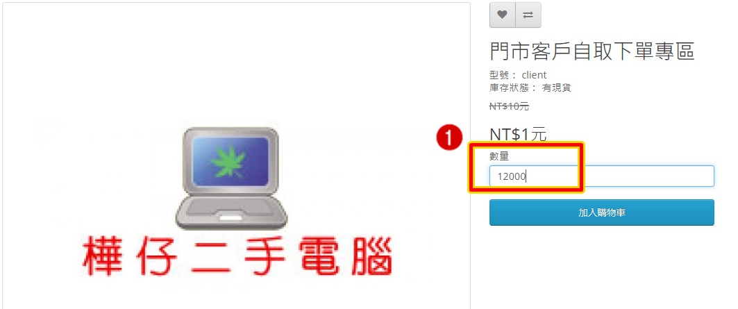Click the red 樺仔二手電腦 logo text
Viewport: 738px width, 309px height.
point(237,258)
